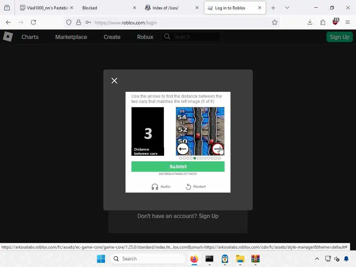Image resolution: width=356 pixels, height=267 pixels.
Task: Follow the Sign Up link below login
Action: click(x=209, y=216)
